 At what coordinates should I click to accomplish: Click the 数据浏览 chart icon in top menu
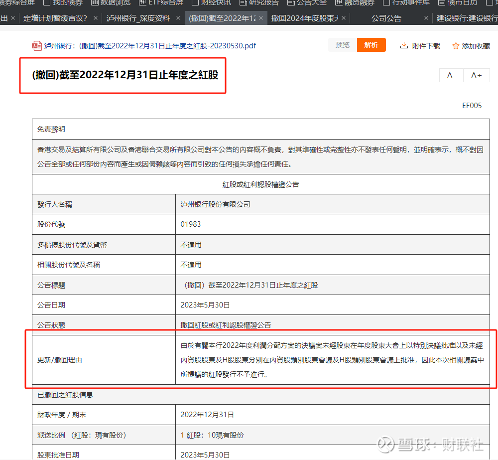pos(94,2)
